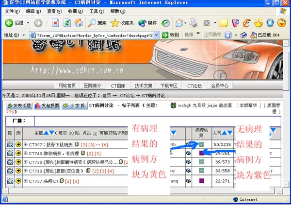The width and height of the screenshot is (291, 208).
Task: Click the Go (转到) button
Action: (170, 35)
